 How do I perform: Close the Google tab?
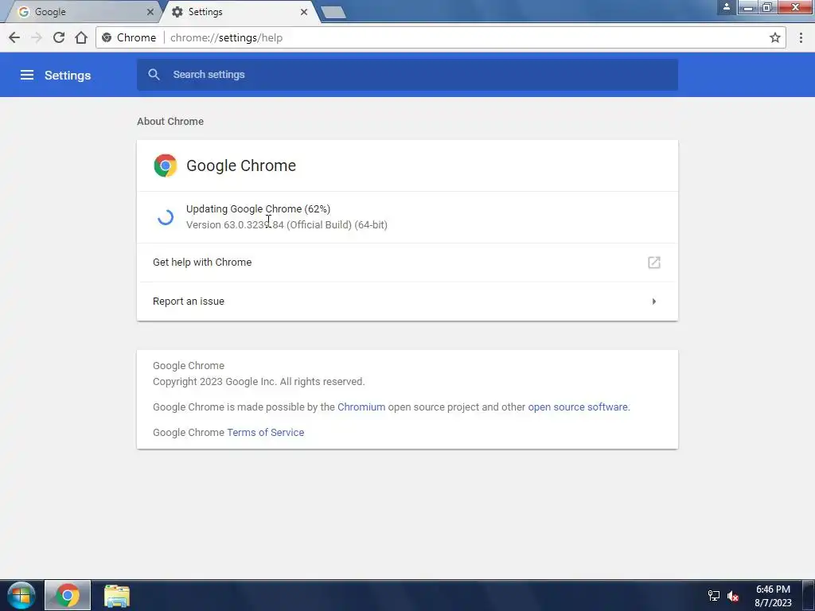tap(150, 11)
